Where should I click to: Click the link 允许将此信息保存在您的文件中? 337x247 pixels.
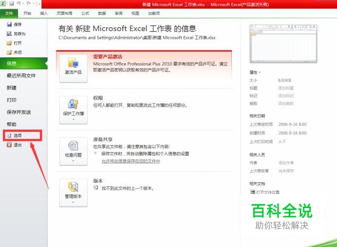coord(131,161)
